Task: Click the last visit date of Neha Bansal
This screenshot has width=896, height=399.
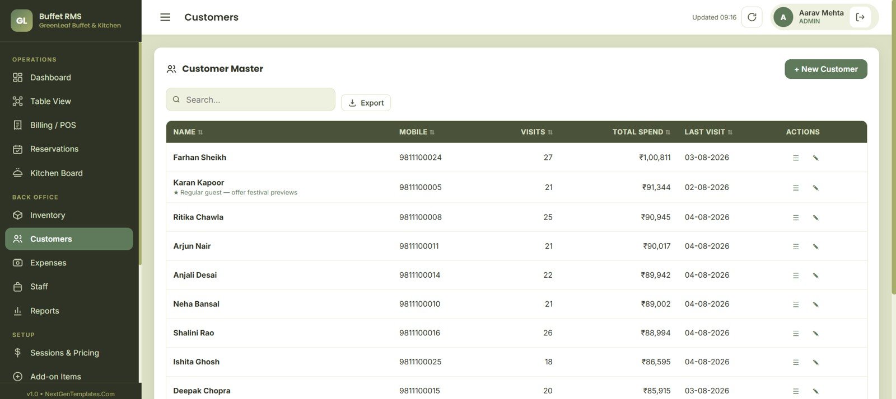Action: (x=707, y=304)
